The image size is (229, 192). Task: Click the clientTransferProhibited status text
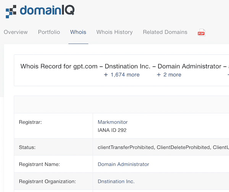pyautogui.click(x=126, y=147)
